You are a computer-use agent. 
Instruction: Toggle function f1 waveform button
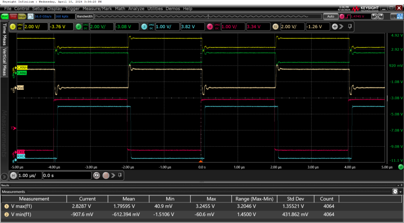pyautogui.click(x=276, y=27)
